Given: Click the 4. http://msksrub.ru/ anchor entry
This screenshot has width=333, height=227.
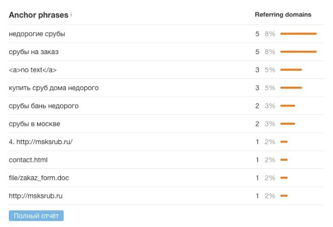Looking at the screenshot, I should click(x=41, y=142).
